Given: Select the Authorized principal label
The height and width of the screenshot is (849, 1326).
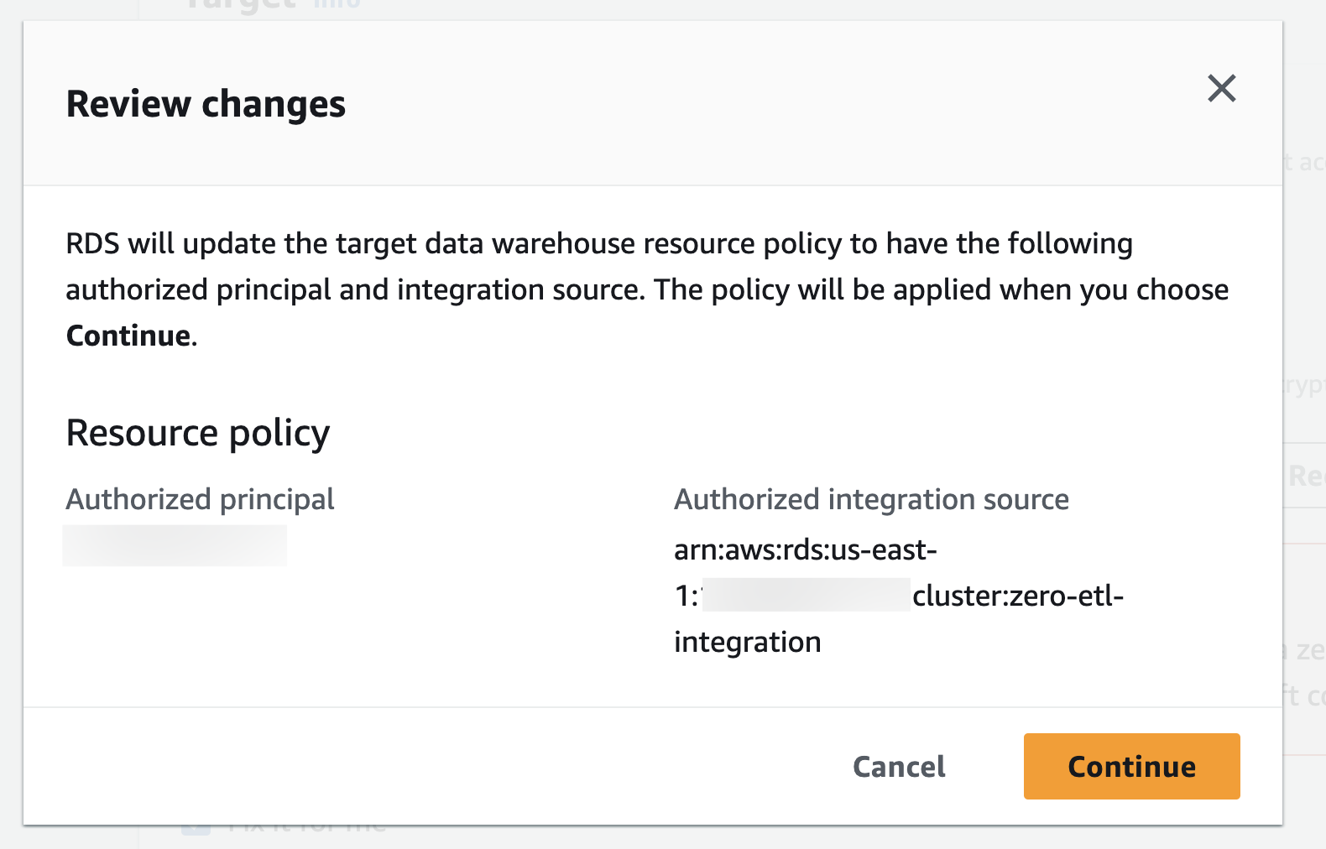Looking at the screenshot, I should [200, 499].
